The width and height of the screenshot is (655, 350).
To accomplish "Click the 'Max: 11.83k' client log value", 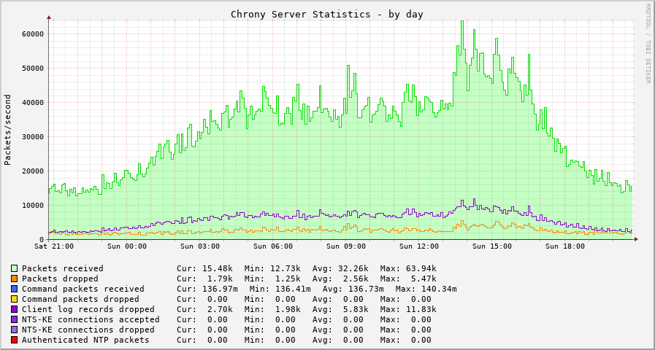I will tap(408, 310).
